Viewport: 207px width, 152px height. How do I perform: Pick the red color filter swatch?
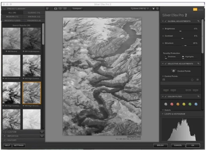click(x=172, y=104)
